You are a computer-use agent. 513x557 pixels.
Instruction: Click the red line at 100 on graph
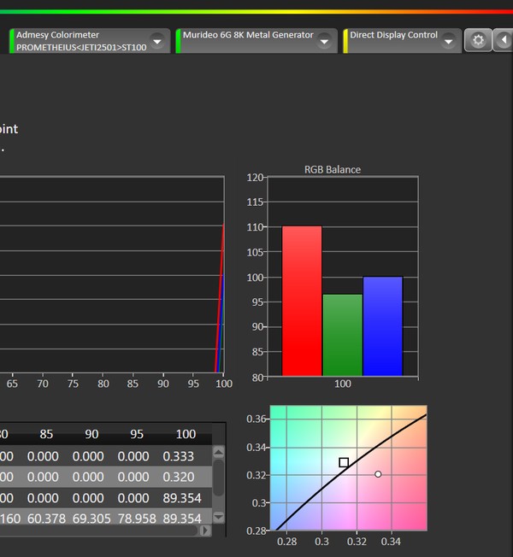click(x=220, y=298)
